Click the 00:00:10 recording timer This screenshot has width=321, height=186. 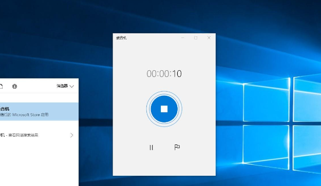point(164,74)
